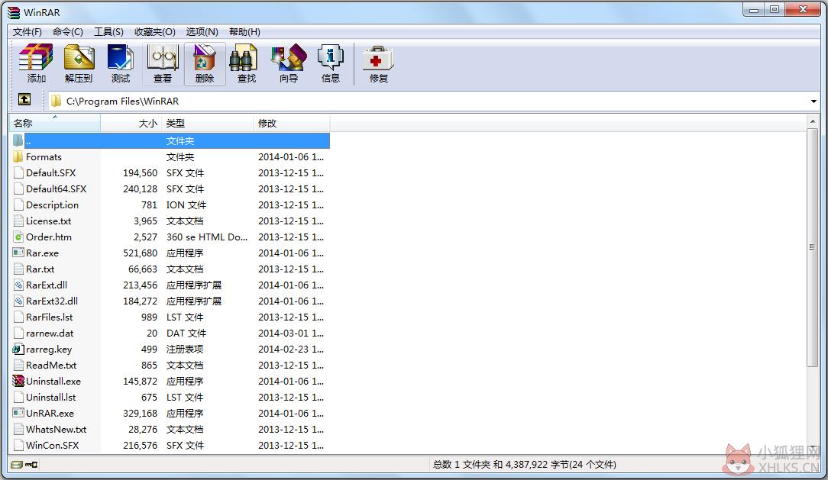
Task: Open the Help (帮助) menu
Action: point(244,31)
